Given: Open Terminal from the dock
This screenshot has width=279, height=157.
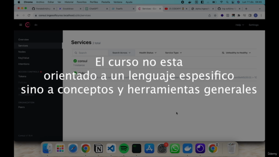Looking at the screenshot, I should coord(136,148).
